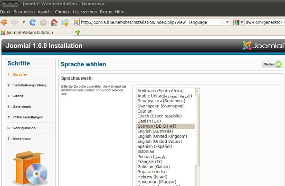Image resolution: width=285 pixels, height=186 pixels.
Task: Click step 1 : Sprache
Action: point(17,74)
